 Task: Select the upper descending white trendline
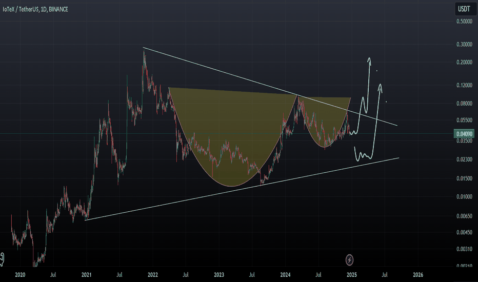270,87
